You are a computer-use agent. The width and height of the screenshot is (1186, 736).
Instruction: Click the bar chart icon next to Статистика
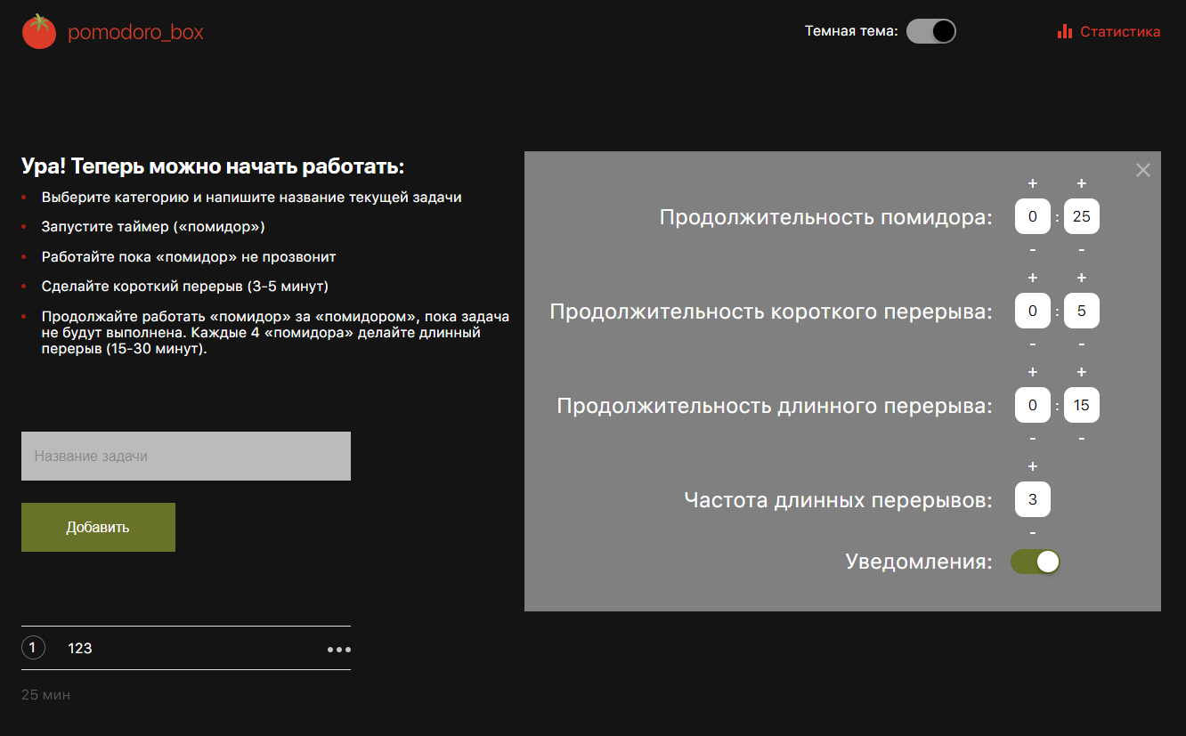(1065, 30)
